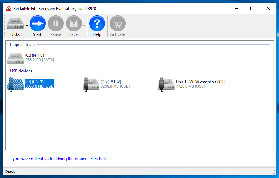Viewport: 279px width, 178px height.
Task: Open the Disks dropdown arrow
Action: click(x=26, y=26)
